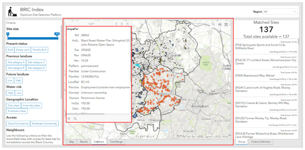Toggle the Built present status filter
305x150 pixels.
10,50
